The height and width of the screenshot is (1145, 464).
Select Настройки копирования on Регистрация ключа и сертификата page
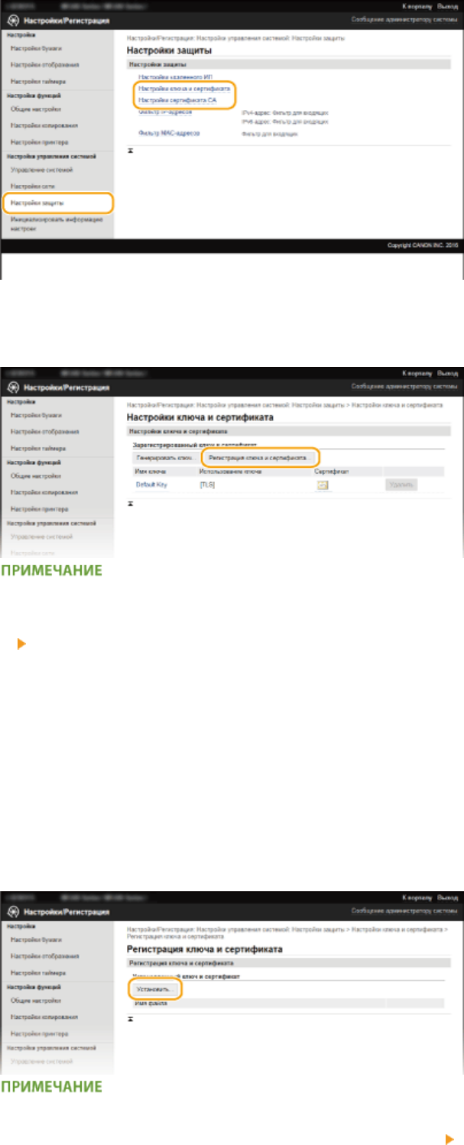coord(44,1017)
